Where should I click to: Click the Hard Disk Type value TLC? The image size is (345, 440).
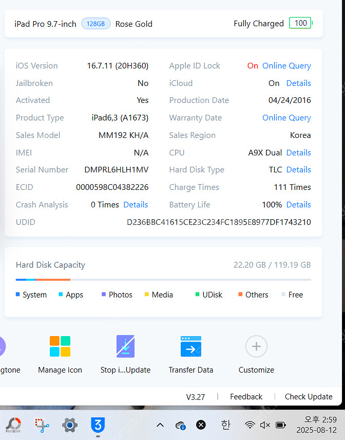click(275, 170)
